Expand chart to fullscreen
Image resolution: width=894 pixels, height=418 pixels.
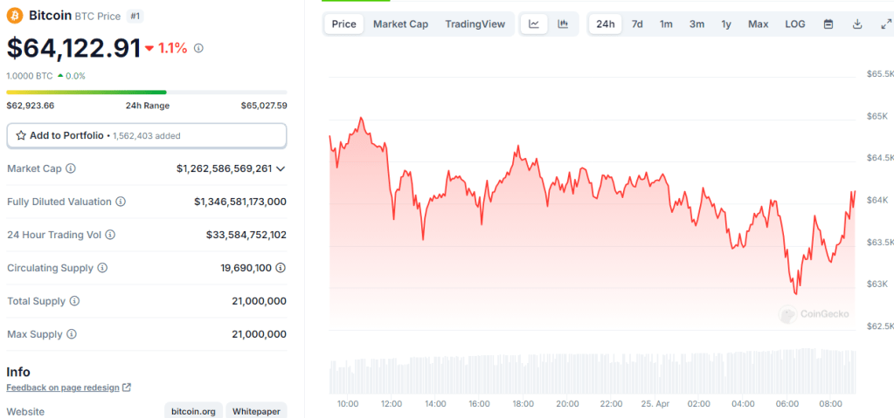[885, 24]
